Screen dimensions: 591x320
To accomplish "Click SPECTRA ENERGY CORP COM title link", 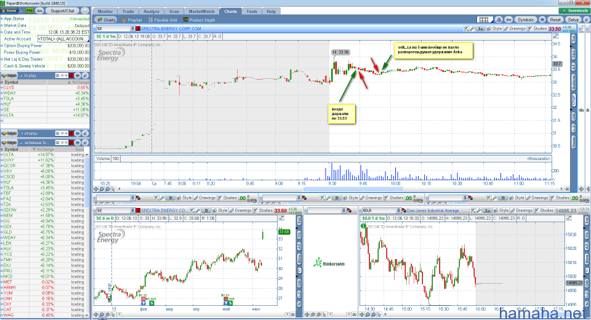I will point(171,29).
